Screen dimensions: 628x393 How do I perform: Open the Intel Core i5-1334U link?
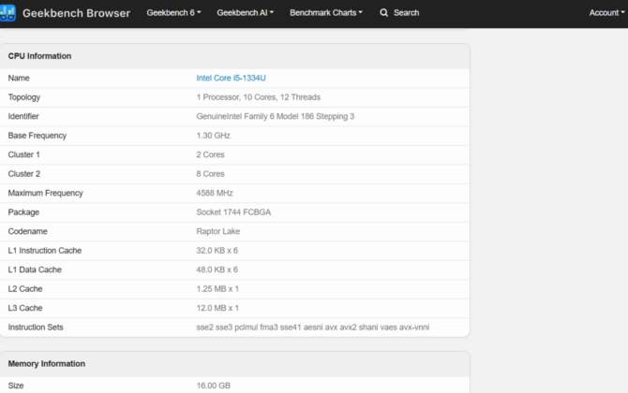[x=231, y=78]
